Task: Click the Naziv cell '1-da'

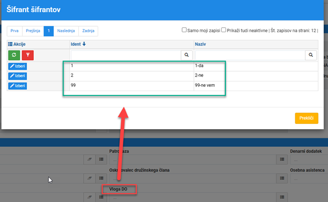Action: (256, 66)
